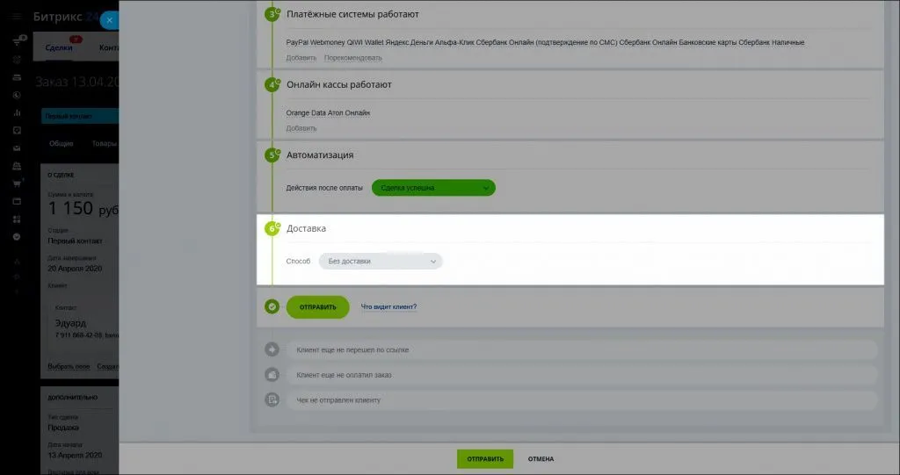Click Добавить under Онлайн кассы
The image size is (900, 475).
coord(301,128)
